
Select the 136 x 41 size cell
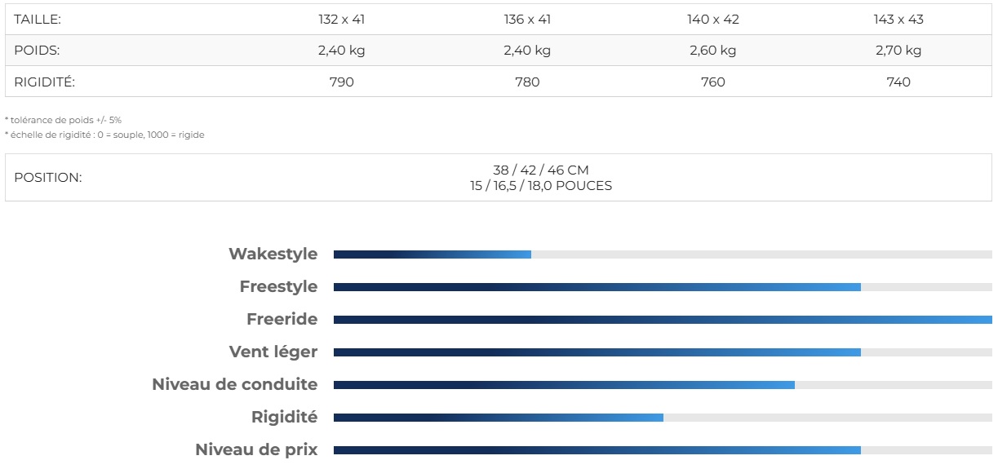pyautogui.click(x=527, y=19)
